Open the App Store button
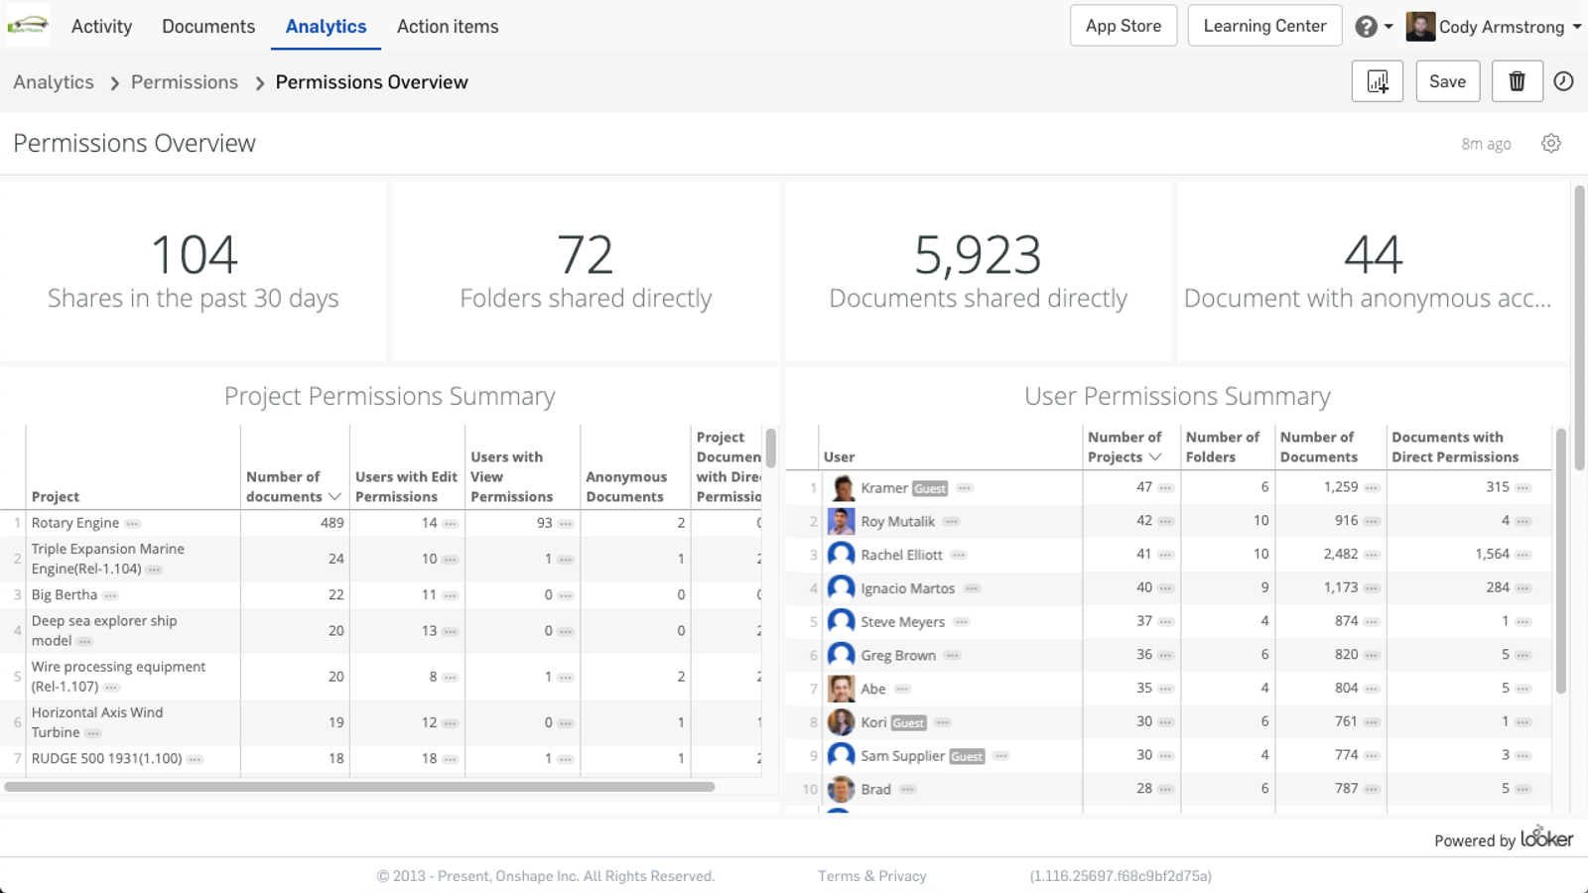The height and width of the screenshot is (893, 1588). (1123, 26)
